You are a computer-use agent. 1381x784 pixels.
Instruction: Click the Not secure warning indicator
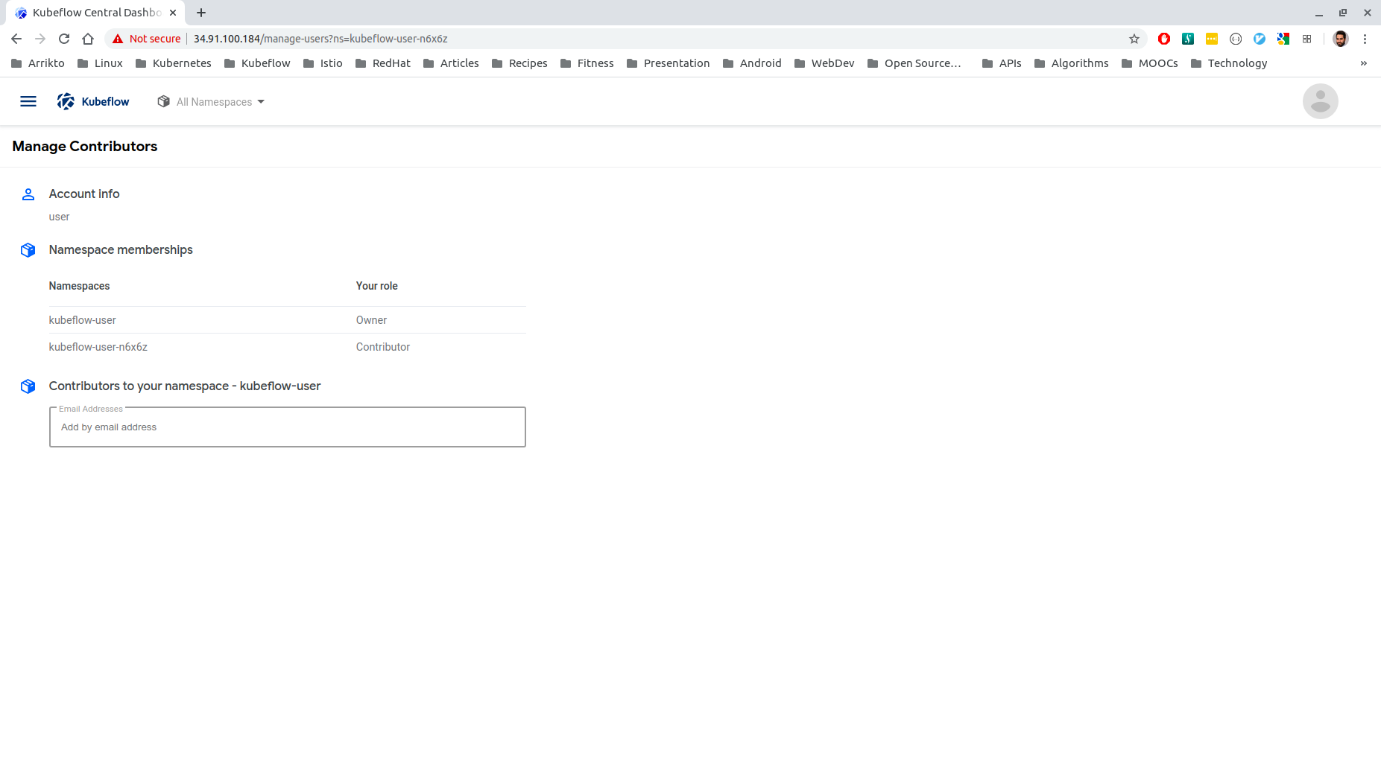147,39
